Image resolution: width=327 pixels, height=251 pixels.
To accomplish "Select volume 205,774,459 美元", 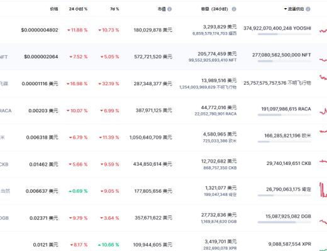I will click(217, 54).
